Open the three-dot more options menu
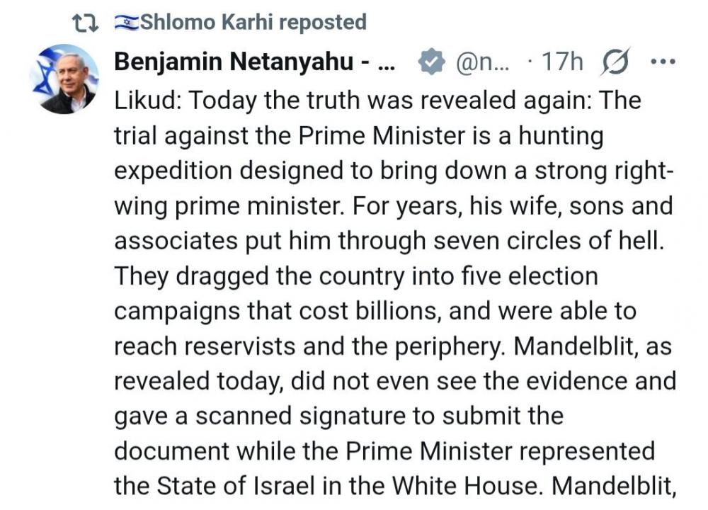The image size is (708, 510). coord(663,62)
